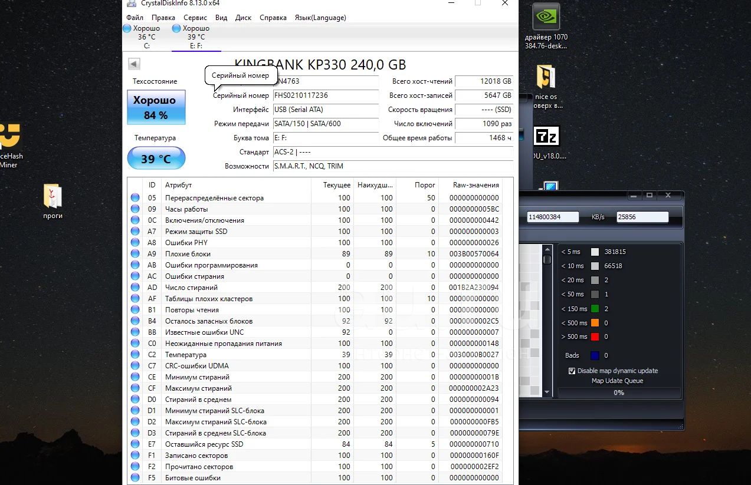The width and height of the screenshot is (751, 485).
Task: Click the block map scrollbar down arrow
Action: [547, 392]
